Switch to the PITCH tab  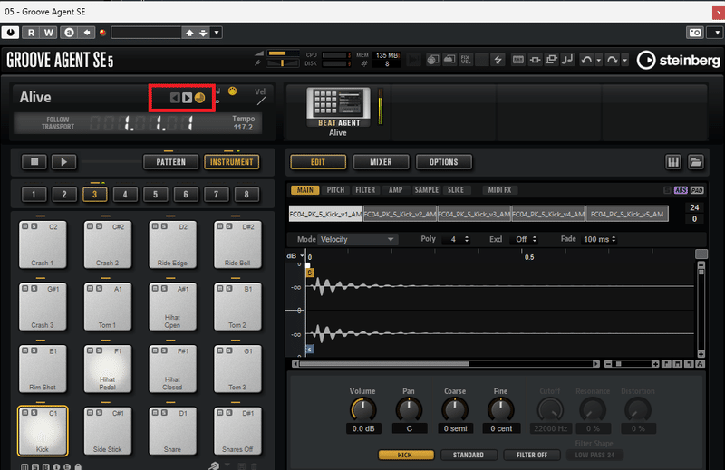point(335,190)
